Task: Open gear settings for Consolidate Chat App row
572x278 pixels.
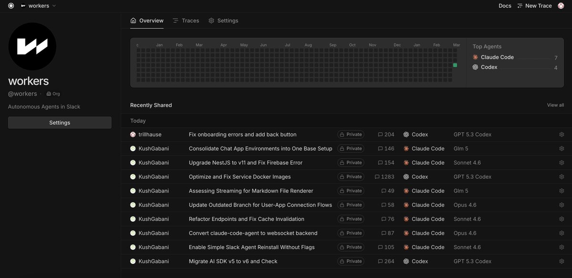Action: pyautogui.click(x=562, y=148)
